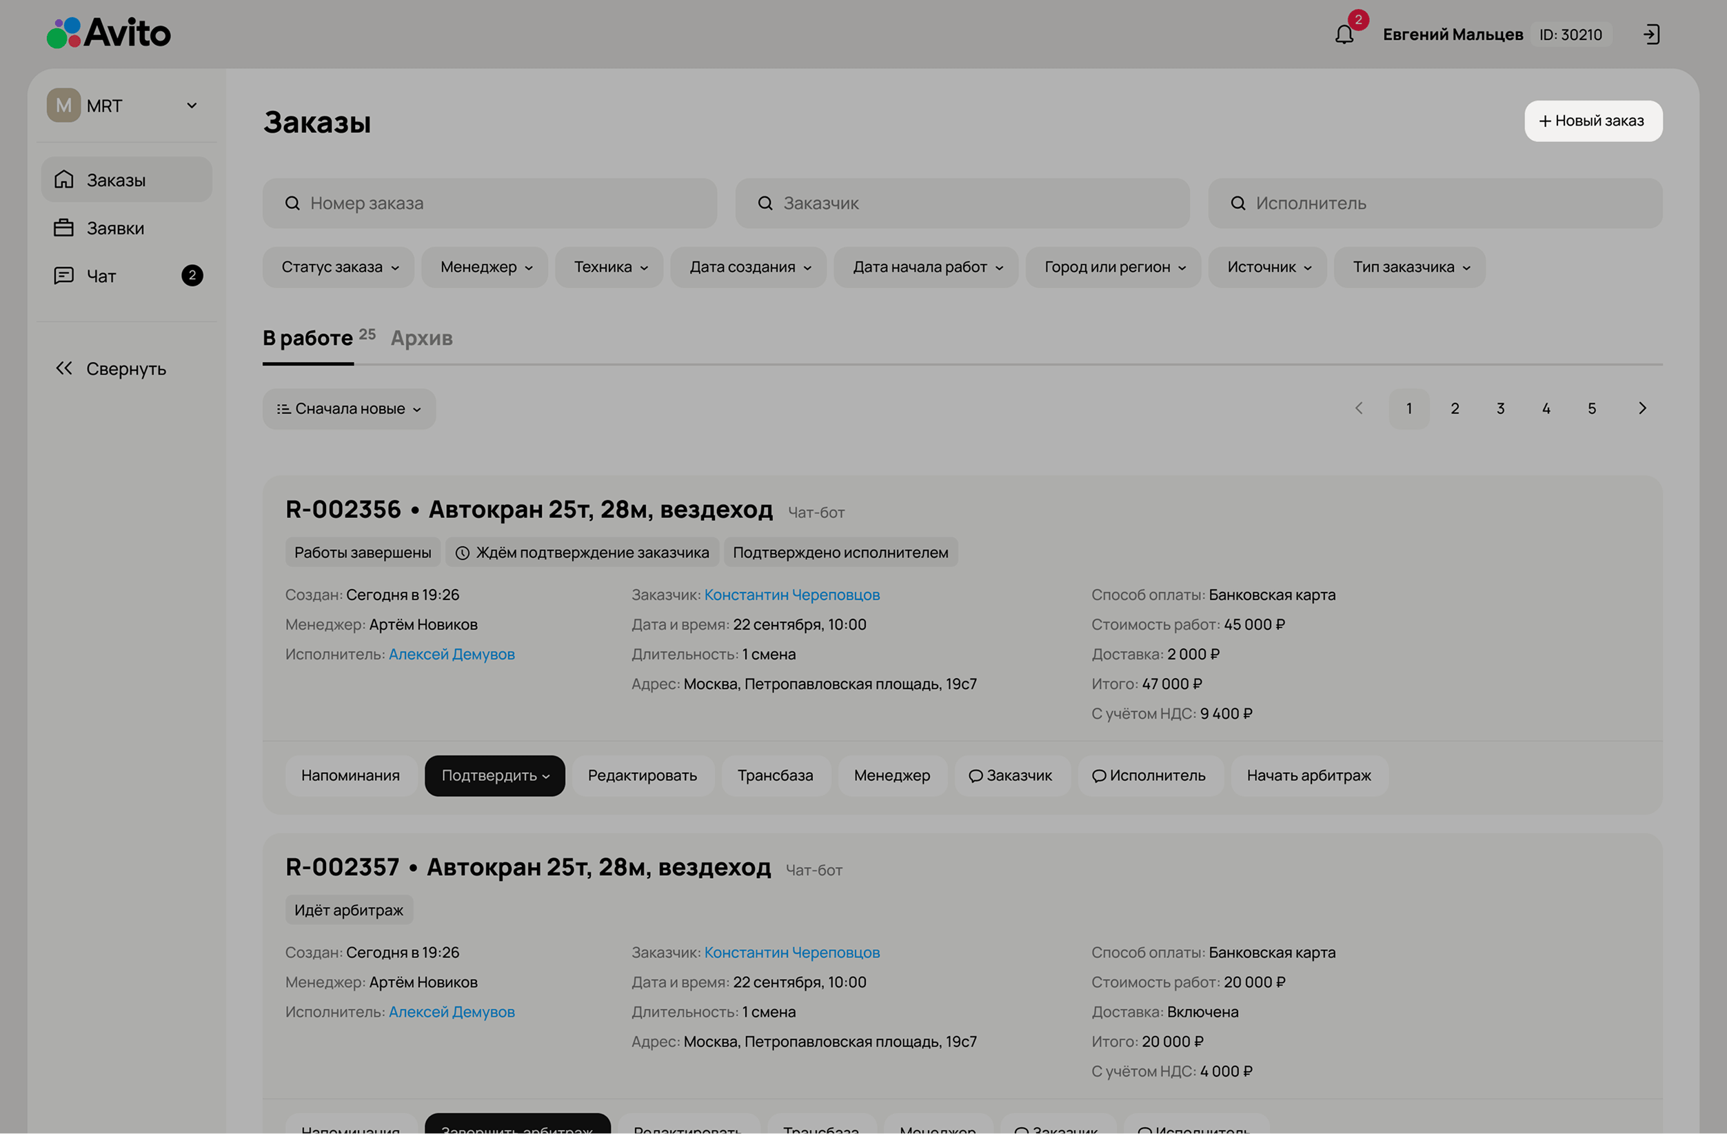Screen dimensions: 1727x1134
Task: Switch to the Архив tab
Action: point(422,338)
